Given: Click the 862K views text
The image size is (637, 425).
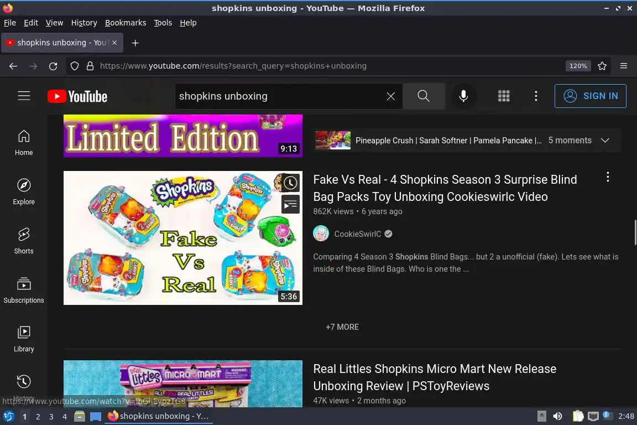Looking at the screenshot, I should tap(333, 211).
